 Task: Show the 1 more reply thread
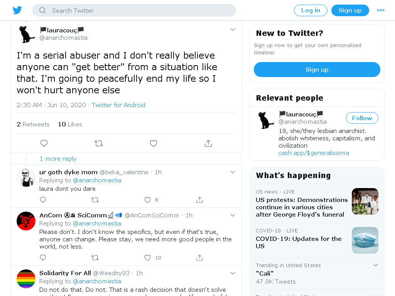(x=58, y=159)
